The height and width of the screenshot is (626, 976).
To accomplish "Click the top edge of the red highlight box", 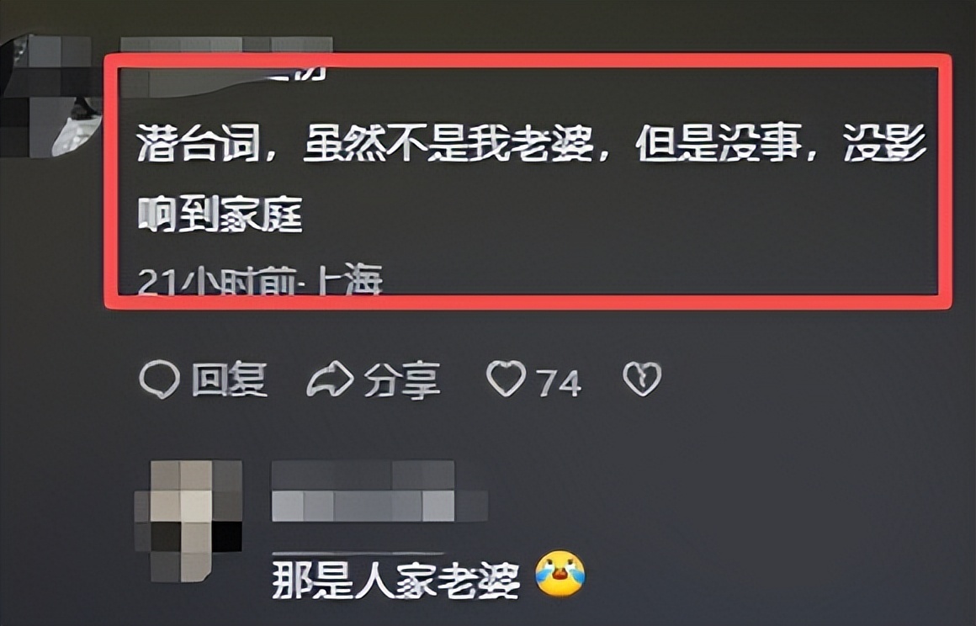I will (x=528, y=61).
